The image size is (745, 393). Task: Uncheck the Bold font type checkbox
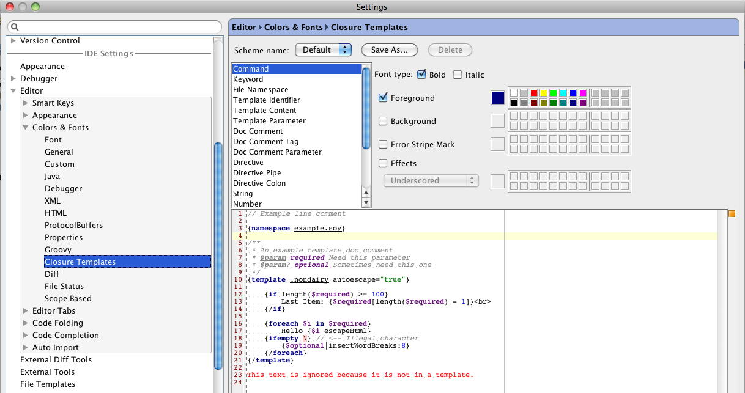[x=421, y=75]
